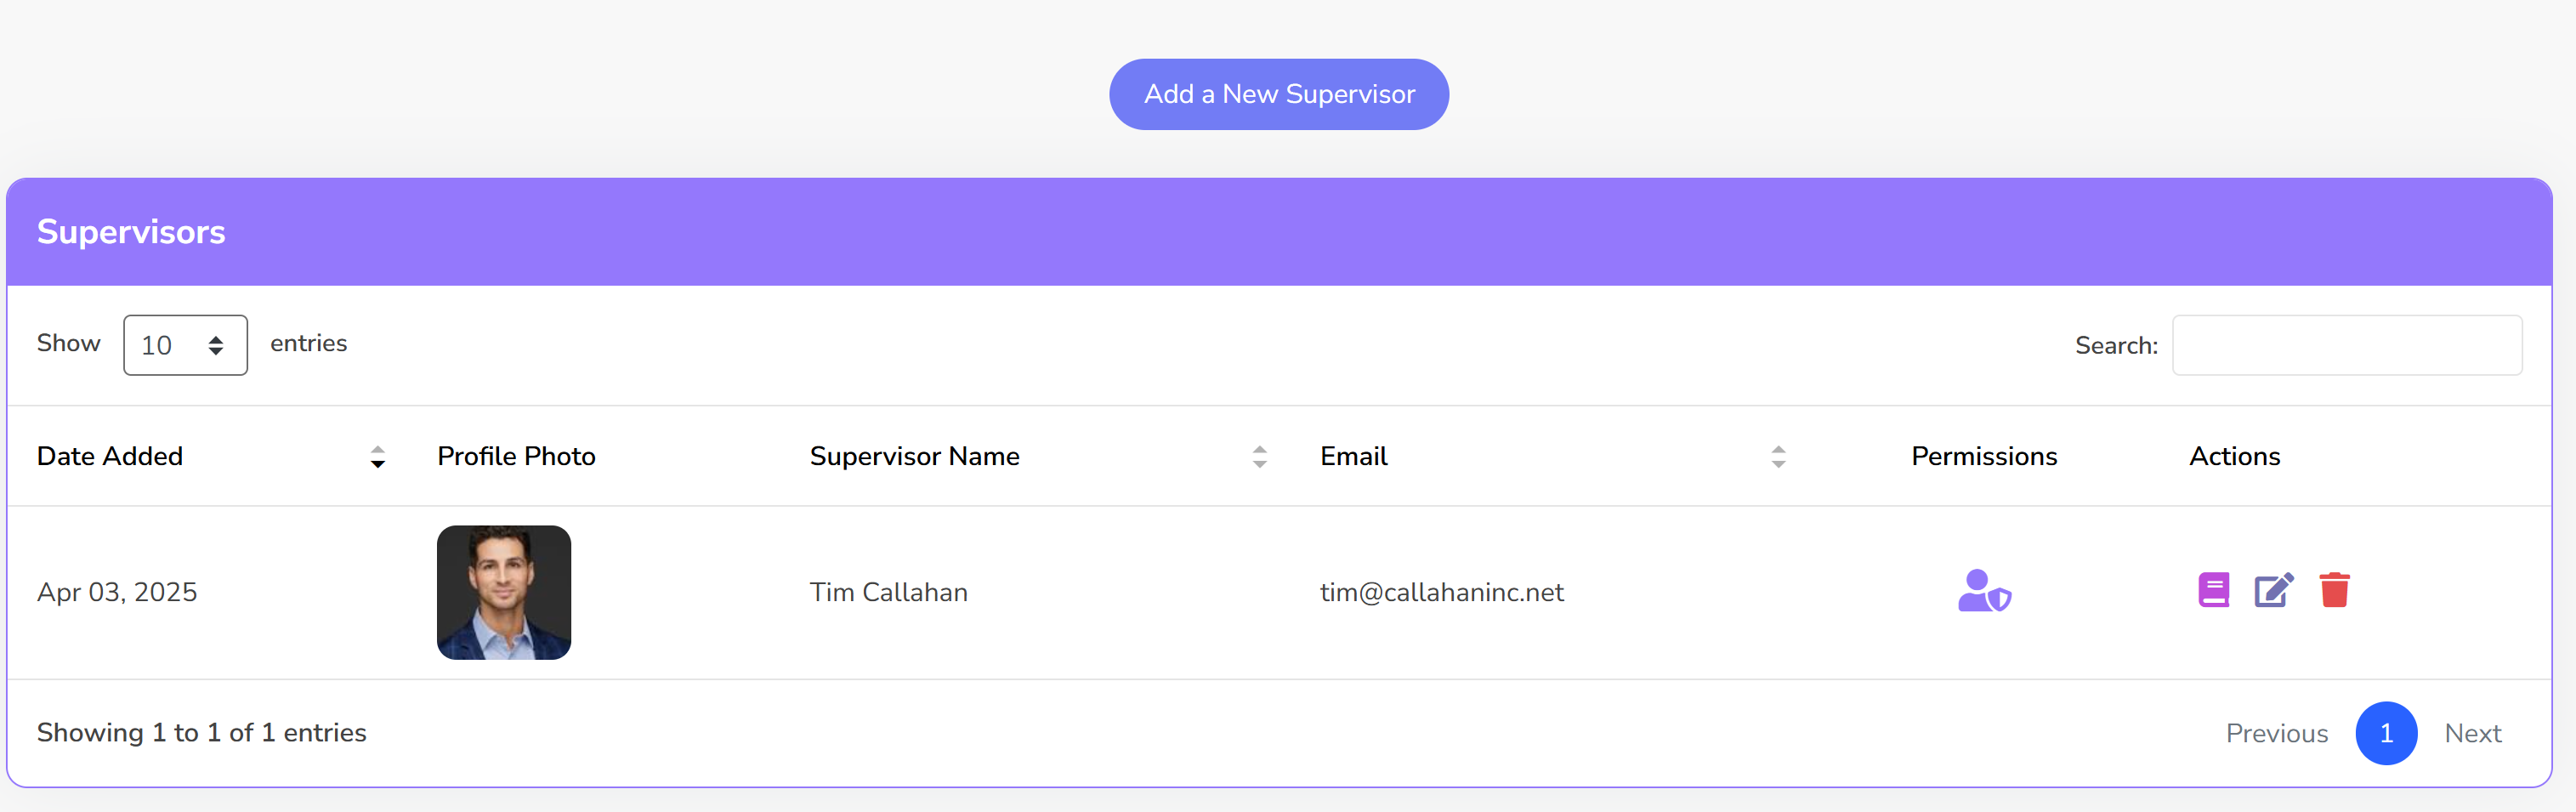Viewport: 2576px width, 812px height.
Task: Delete Tim Callahan with the red trash icon
Action: point(2335,590)
